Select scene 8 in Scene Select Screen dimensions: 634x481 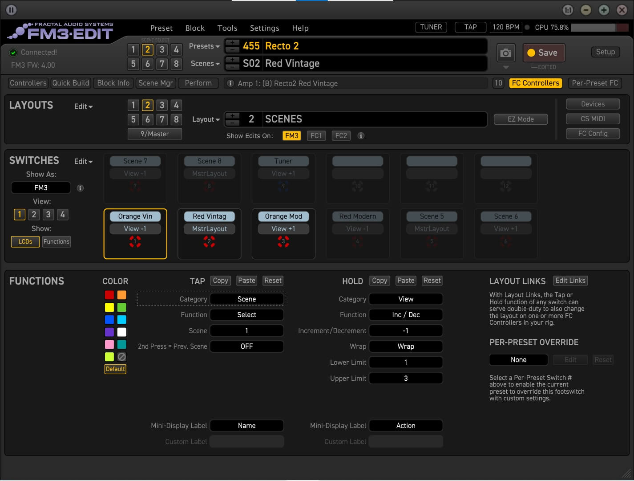(176, 64)
